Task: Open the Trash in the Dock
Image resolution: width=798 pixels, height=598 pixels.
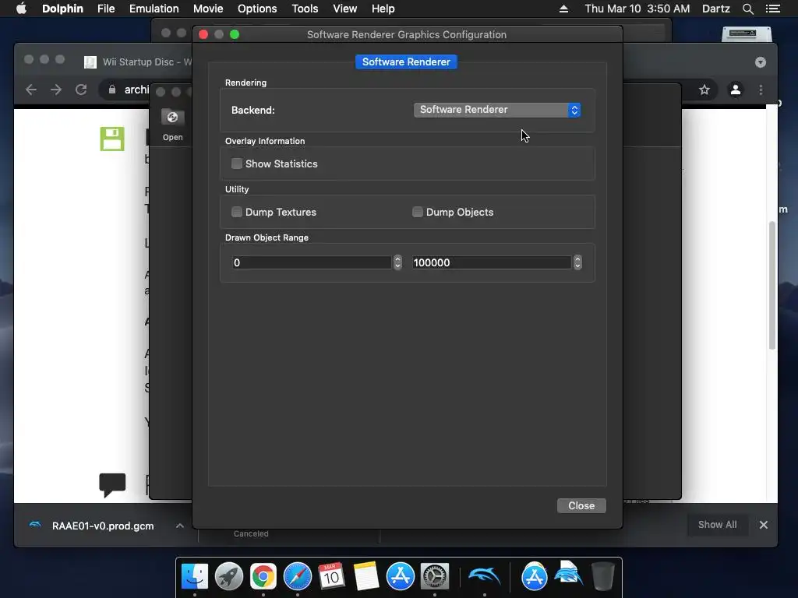Action: (x=603, y=576)
